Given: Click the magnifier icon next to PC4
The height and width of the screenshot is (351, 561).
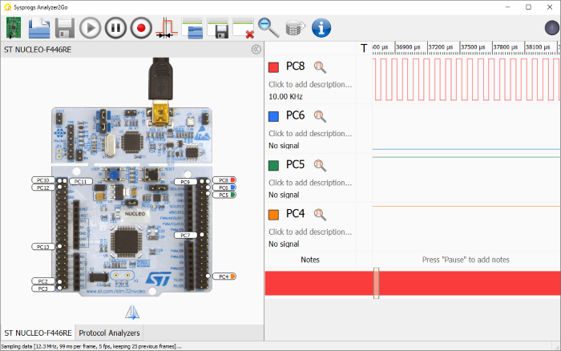Looking at the screenshot, I should click(320, 214).
